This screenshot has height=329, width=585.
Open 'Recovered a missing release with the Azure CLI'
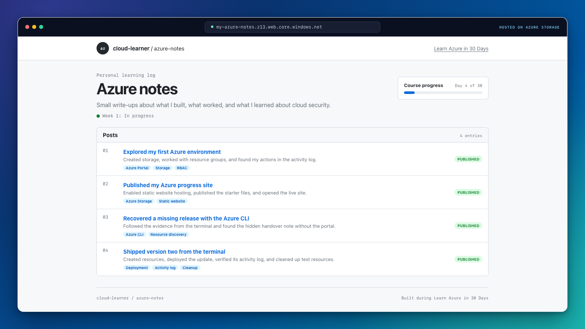[186, 218]
